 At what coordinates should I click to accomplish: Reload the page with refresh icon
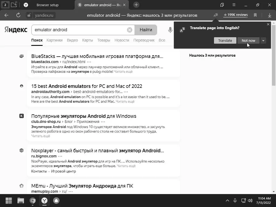tap(18, 15)
